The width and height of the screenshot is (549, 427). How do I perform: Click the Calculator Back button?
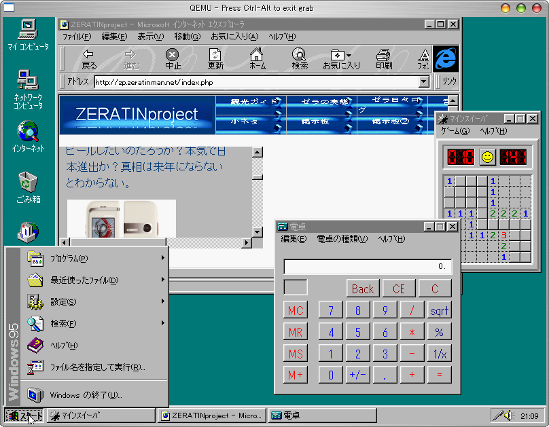[x=363, y=289]
